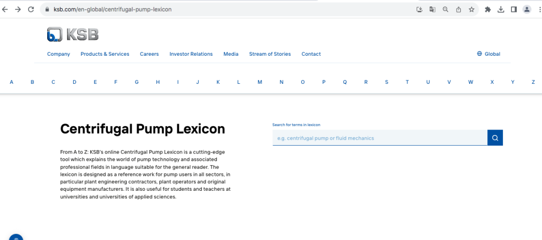Jump to lexicon letter P

(324, 82)
